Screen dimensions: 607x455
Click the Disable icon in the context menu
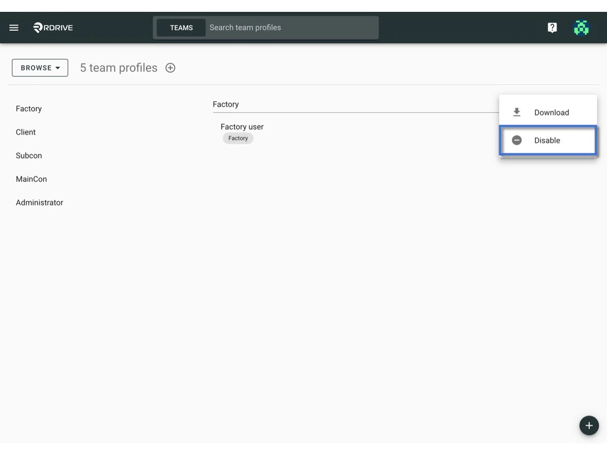point(516,140)
